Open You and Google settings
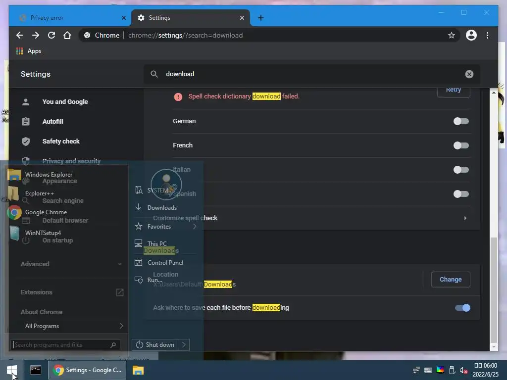 tap(65, 102)
